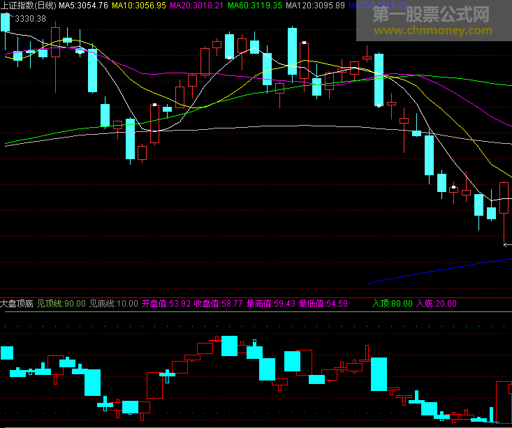Screen dimensions: 512x428
Task: Click the 最高值:59.43 readout
Action: (270, 304)
